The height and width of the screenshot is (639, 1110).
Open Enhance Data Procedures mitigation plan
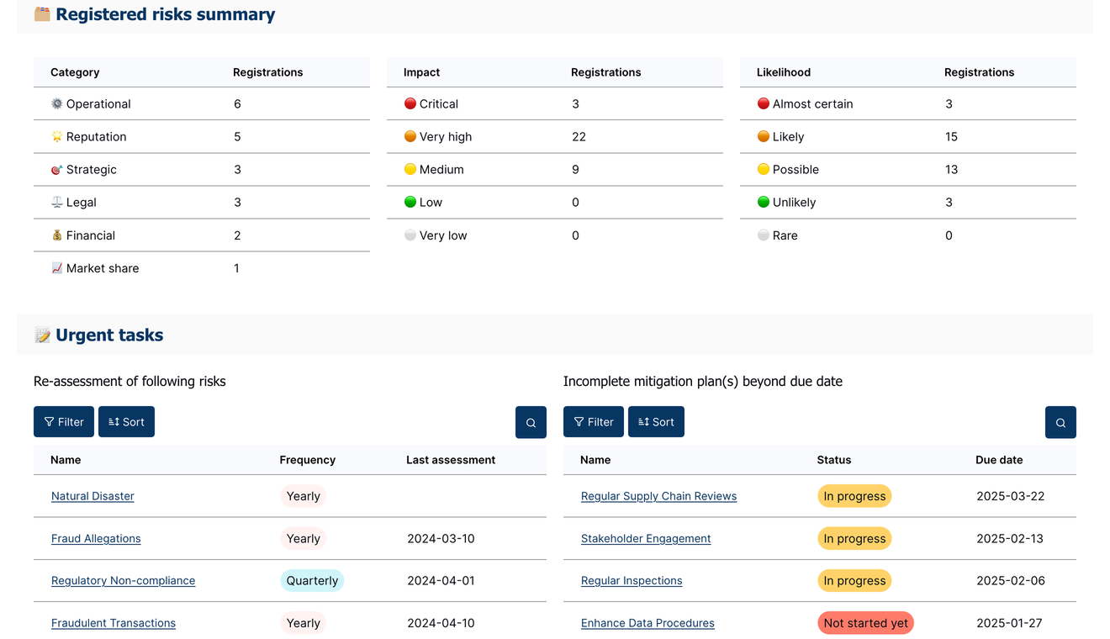(647, 623)
